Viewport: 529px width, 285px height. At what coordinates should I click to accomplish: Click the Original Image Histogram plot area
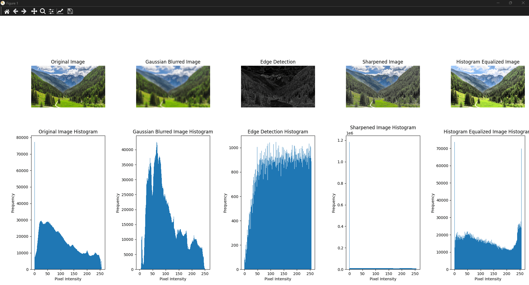[x=68, y=202]
